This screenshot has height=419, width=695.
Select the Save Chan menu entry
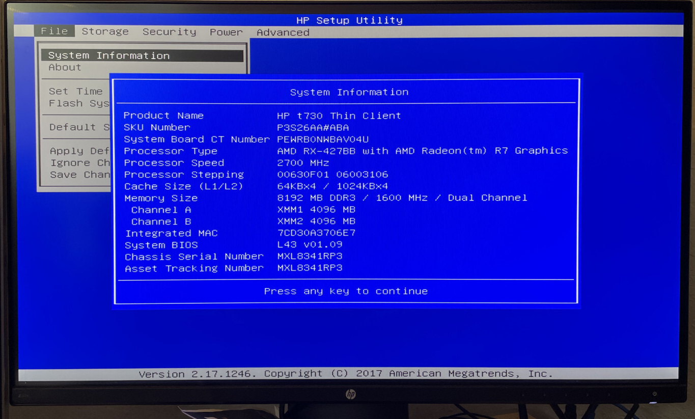80,175
